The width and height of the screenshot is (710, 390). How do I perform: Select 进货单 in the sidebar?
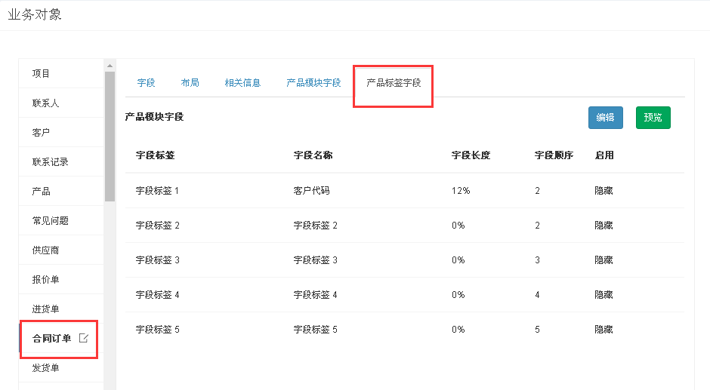(45, 309)
